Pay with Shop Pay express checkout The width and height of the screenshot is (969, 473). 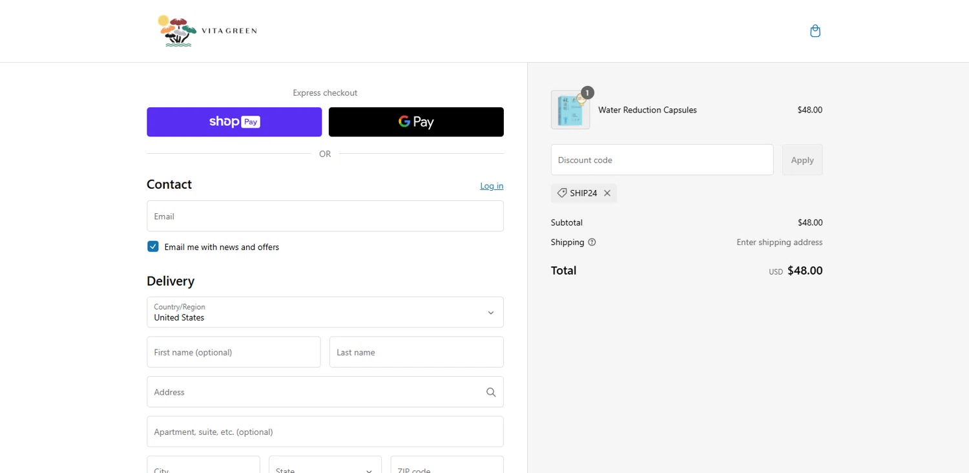pyautogui.click(x=234, y=122)
